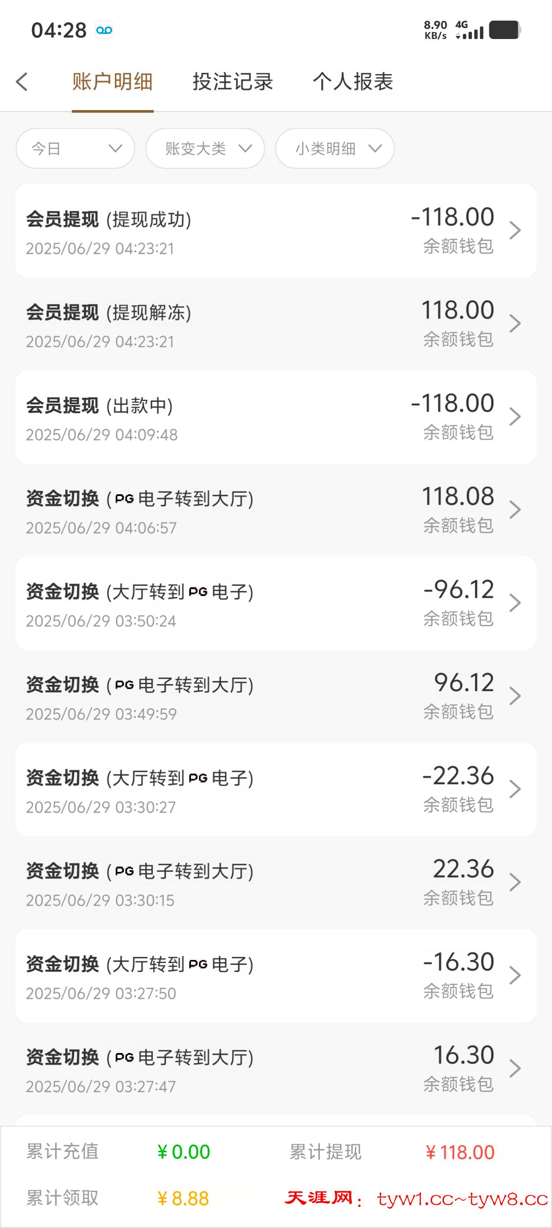Open arrow for -16.30 transfer entry
Viewport: 552px width, 1228px height.
pyautogui.click(x=515, y=975)
